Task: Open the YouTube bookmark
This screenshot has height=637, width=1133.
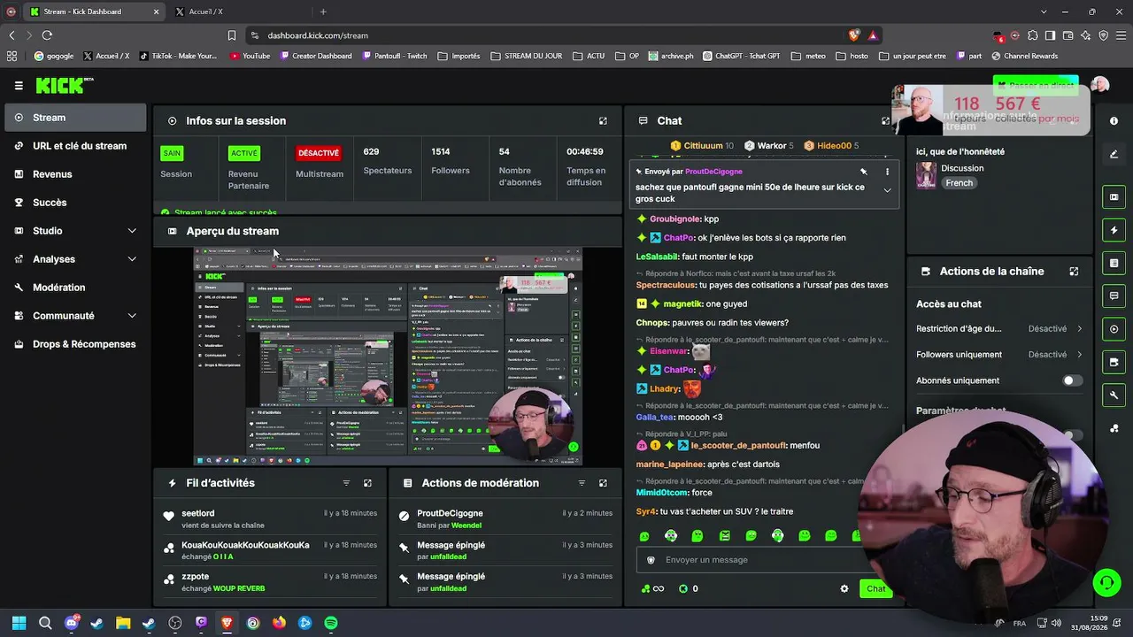Action: [x=250, y=56]
